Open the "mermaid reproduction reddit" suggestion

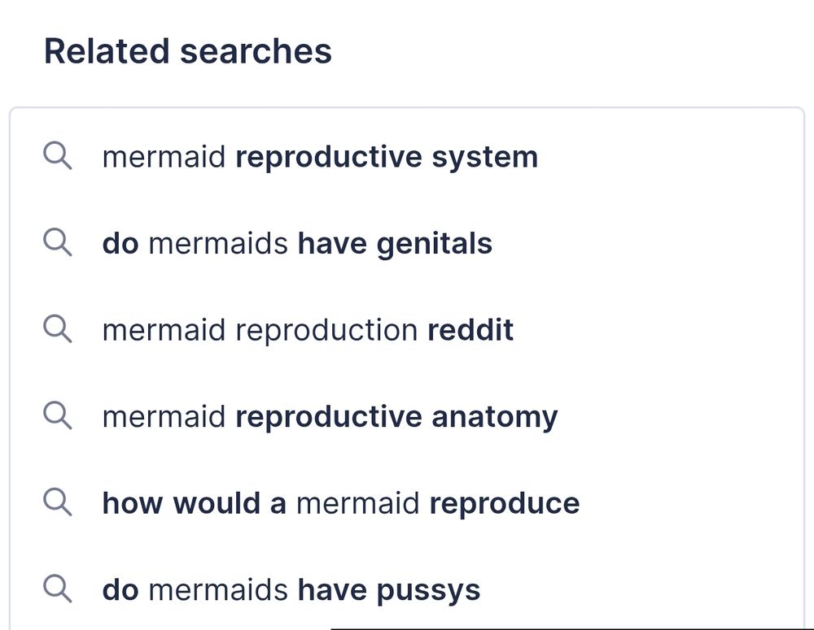pyautogui.click(x=308, y=329)
